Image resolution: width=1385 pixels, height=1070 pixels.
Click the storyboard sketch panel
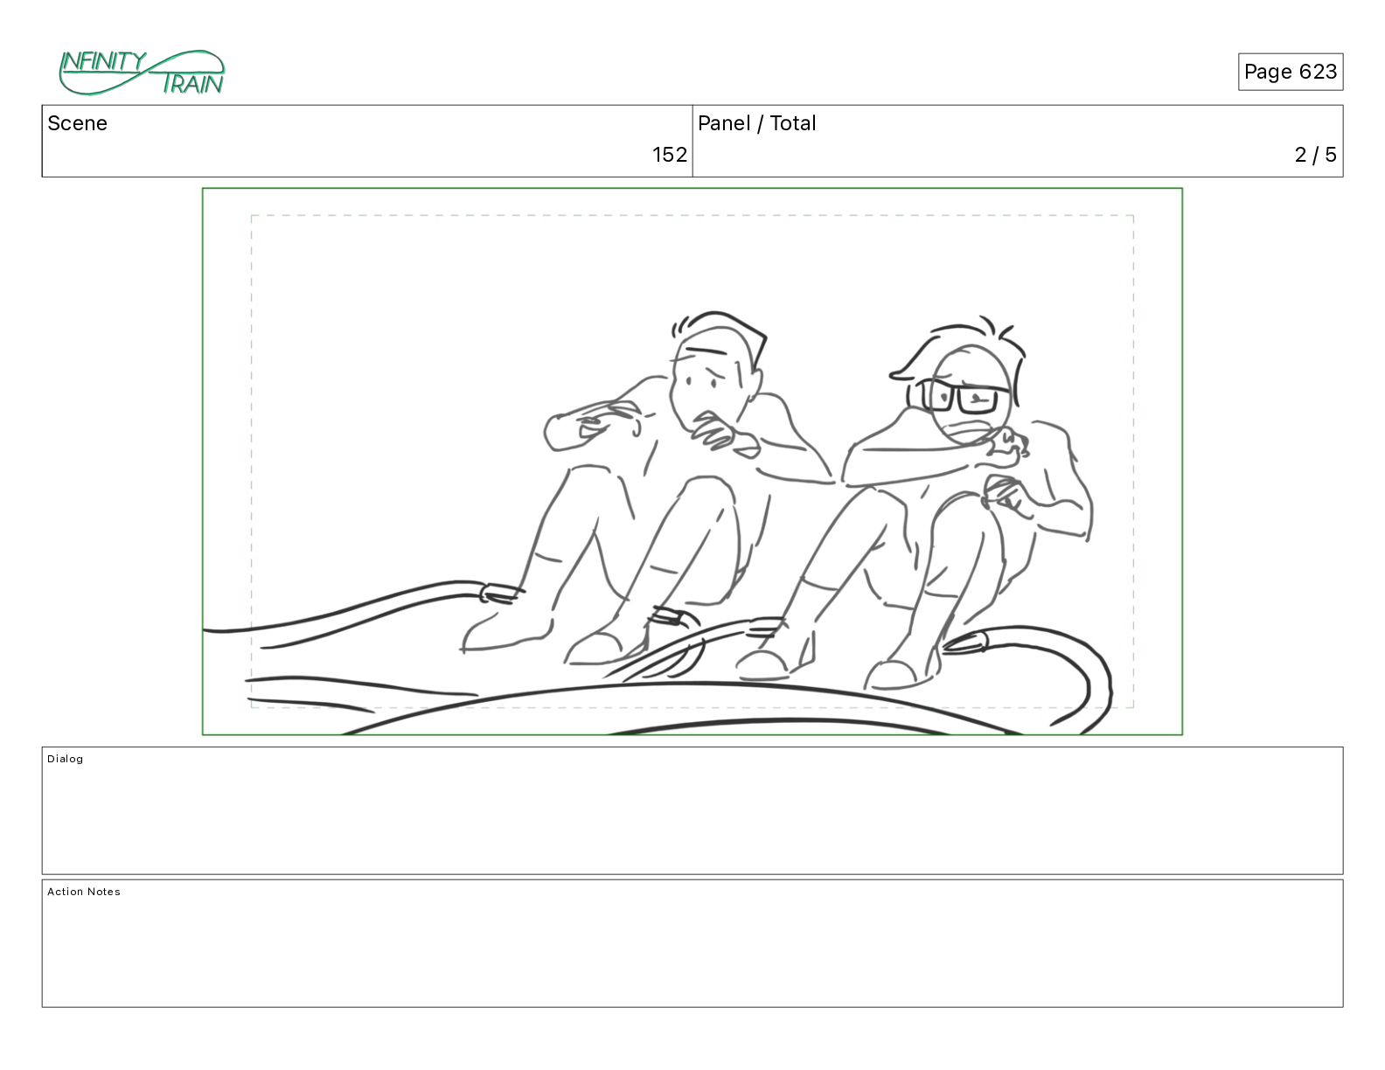click(x=692, y=462)
